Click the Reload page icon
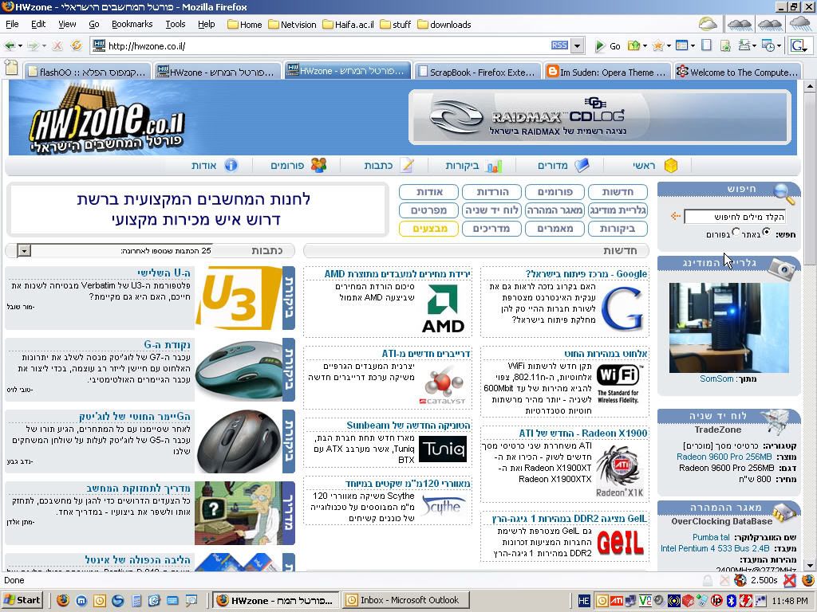817x612 pixels. (77, 45)
